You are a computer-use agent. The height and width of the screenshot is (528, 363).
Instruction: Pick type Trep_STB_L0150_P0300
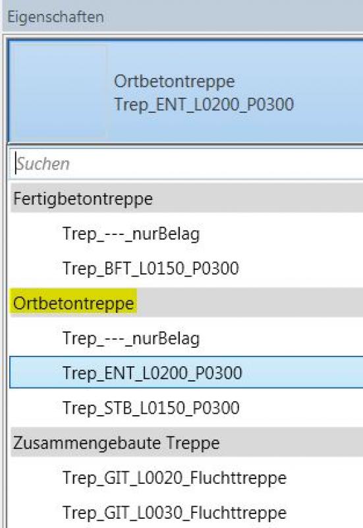[x=151, y=408]
